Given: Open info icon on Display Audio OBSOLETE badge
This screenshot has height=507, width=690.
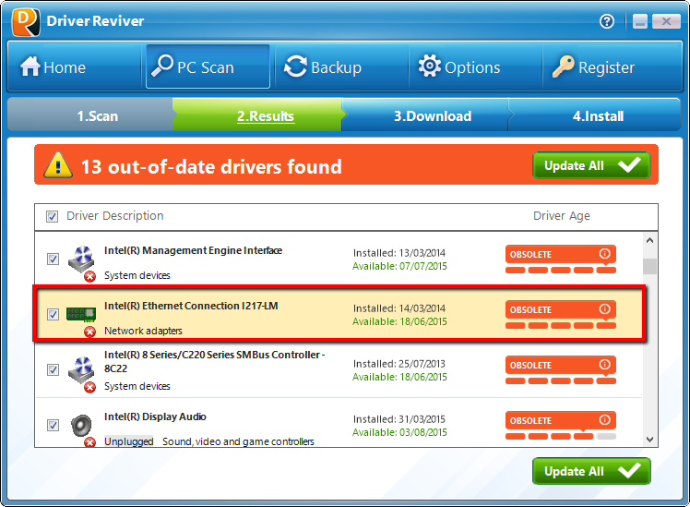Looking at the screenshot, I should [x=604, y=420].
